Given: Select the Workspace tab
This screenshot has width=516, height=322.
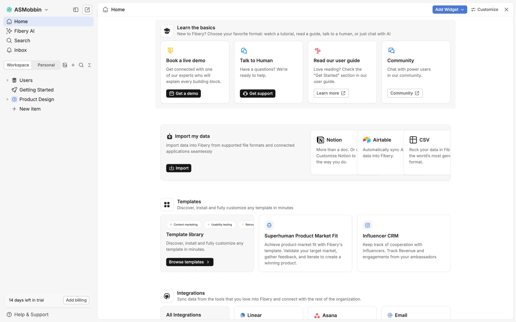Looking at the screenshot, I should click(x=18, y=65).
